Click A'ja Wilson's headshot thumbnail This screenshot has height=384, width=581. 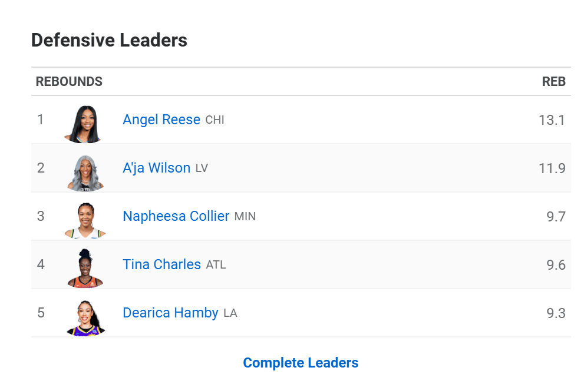pyautogui.click(x=85, y=173)
